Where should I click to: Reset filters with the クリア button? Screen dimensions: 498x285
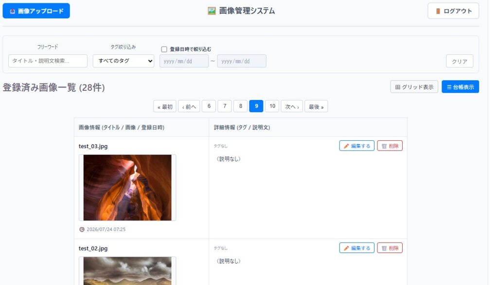pos(460,61)
